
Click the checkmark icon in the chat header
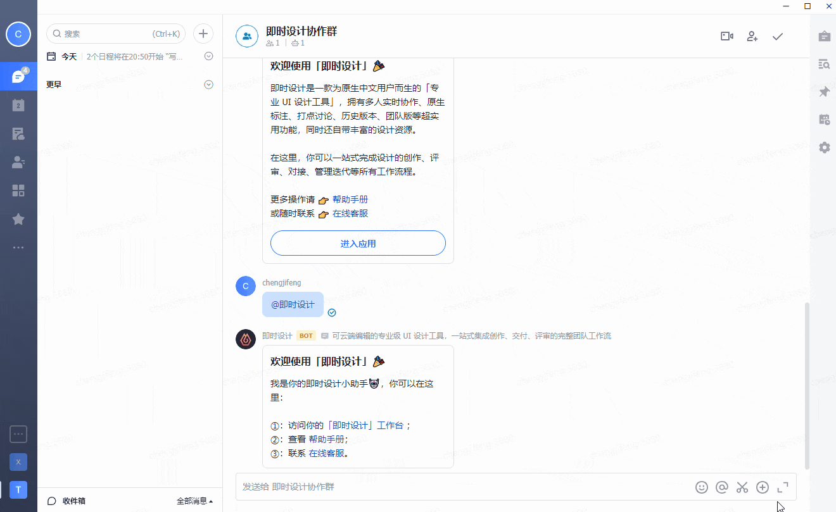point(778,36)
